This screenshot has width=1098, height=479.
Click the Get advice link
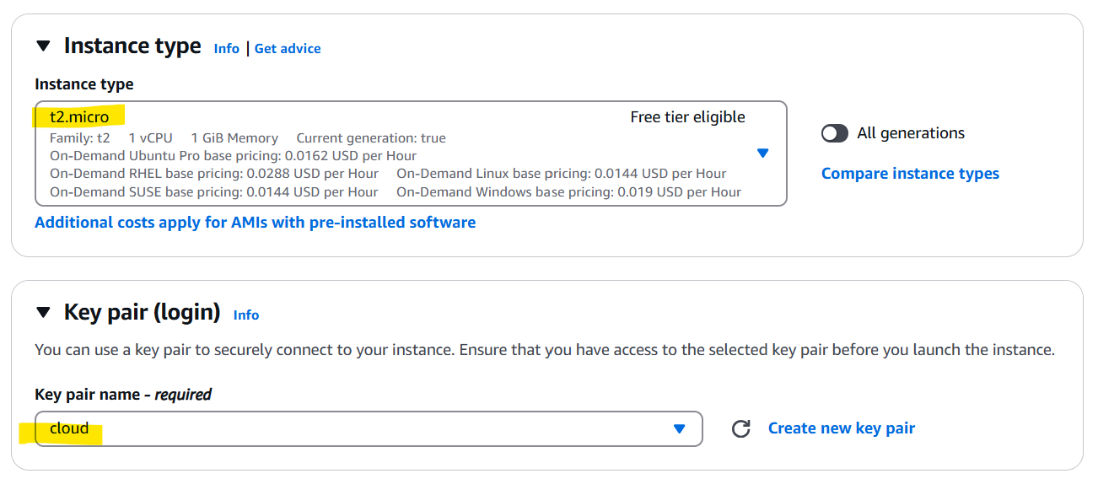288,49
